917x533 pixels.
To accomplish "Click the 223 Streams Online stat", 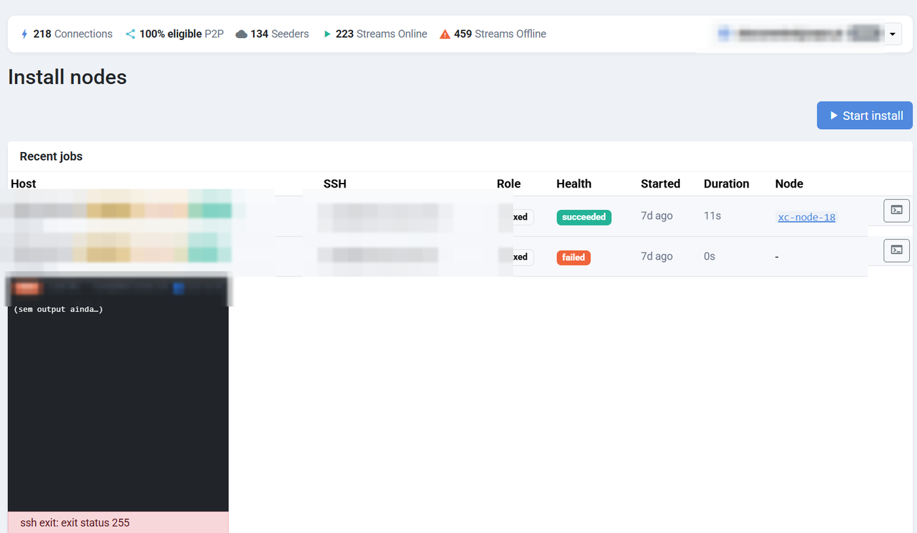I will click(375, 34).
